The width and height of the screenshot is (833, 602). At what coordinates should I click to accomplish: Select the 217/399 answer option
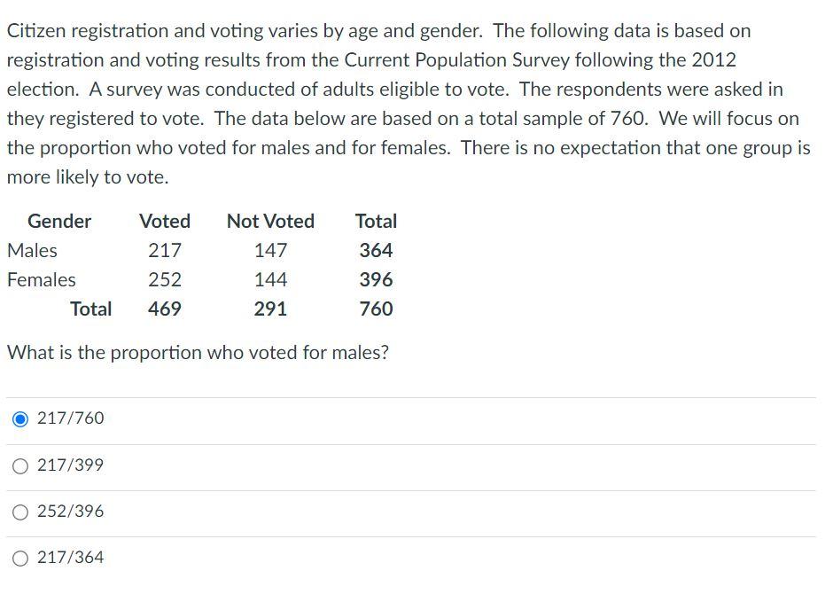20,465
